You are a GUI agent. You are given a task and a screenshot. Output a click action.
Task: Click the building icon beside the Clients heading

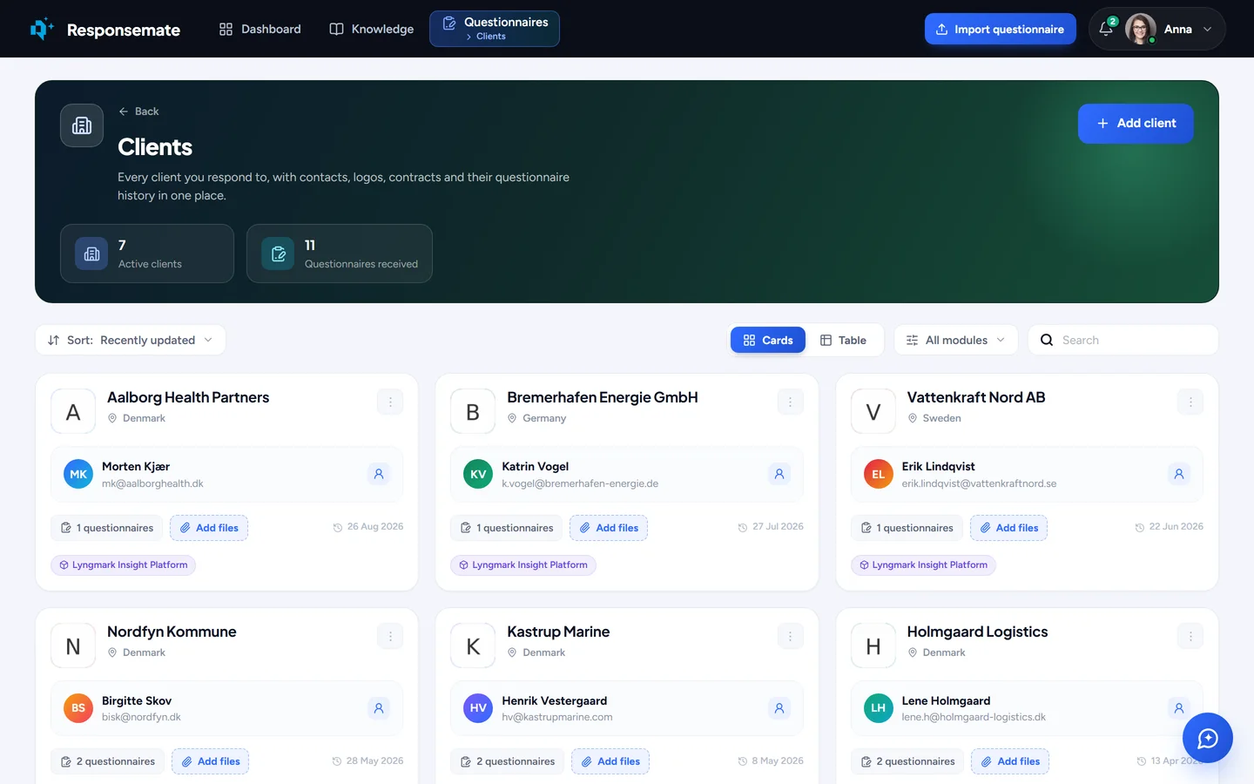point(82,125)
